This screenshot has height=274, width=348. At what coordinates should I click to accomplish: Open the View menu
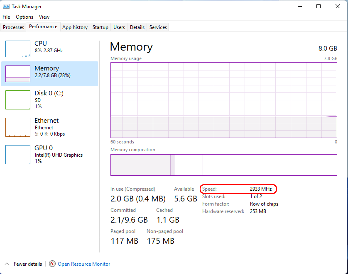click(44, 17)
